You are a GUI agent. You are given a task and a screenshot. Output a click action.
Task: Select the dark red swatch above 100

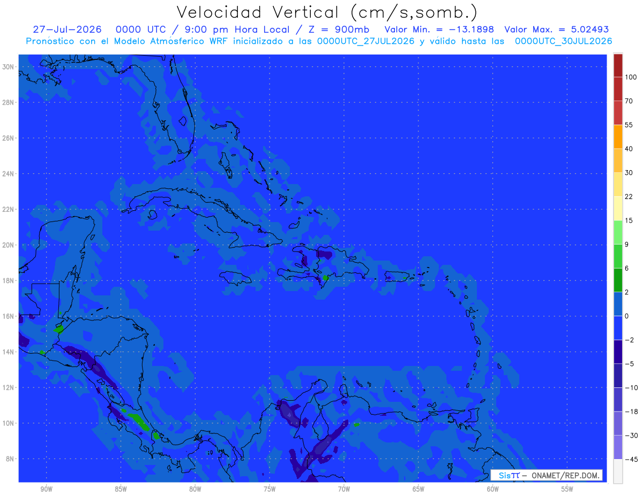618,65
